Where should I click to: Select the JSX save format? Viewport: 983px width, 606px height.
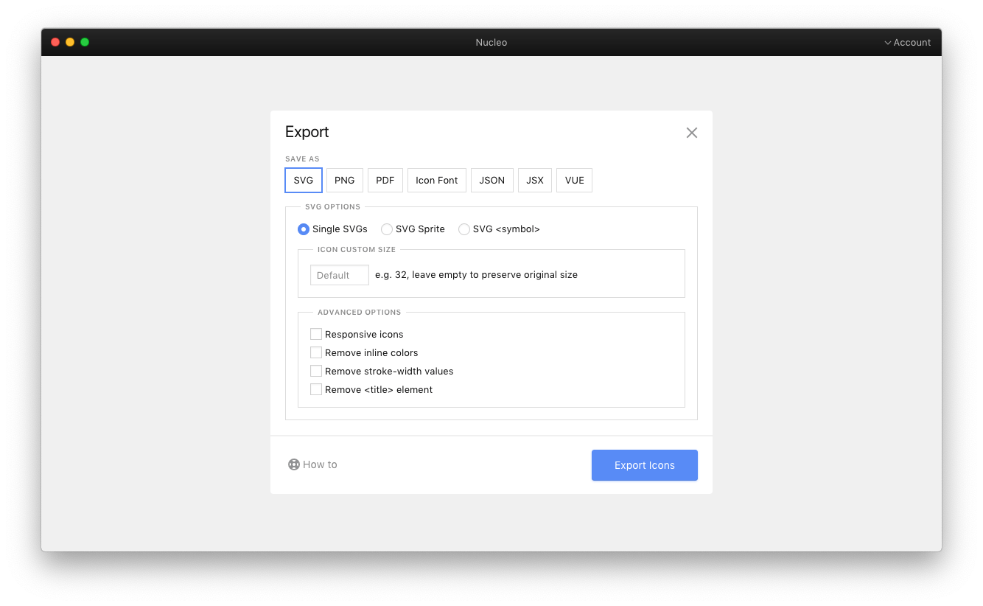535,180
